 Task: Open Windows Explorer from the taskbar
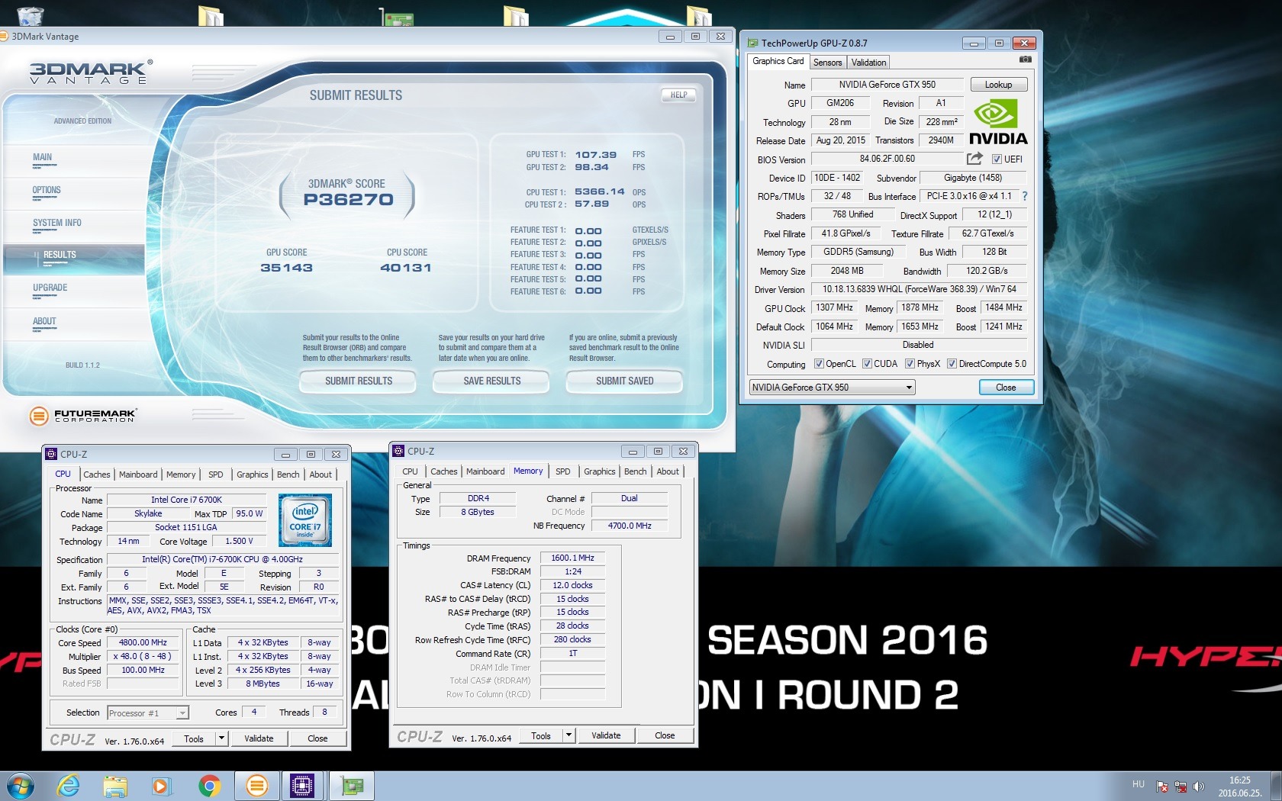point(115,786)
